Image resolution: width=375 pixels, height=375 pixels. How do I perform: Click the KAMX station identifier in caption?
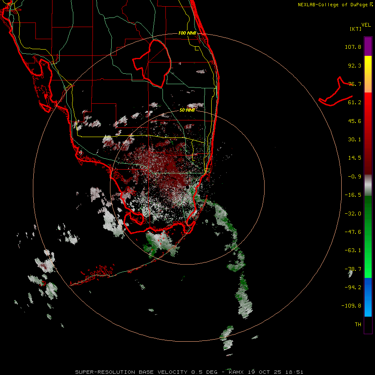pos(236,372)
